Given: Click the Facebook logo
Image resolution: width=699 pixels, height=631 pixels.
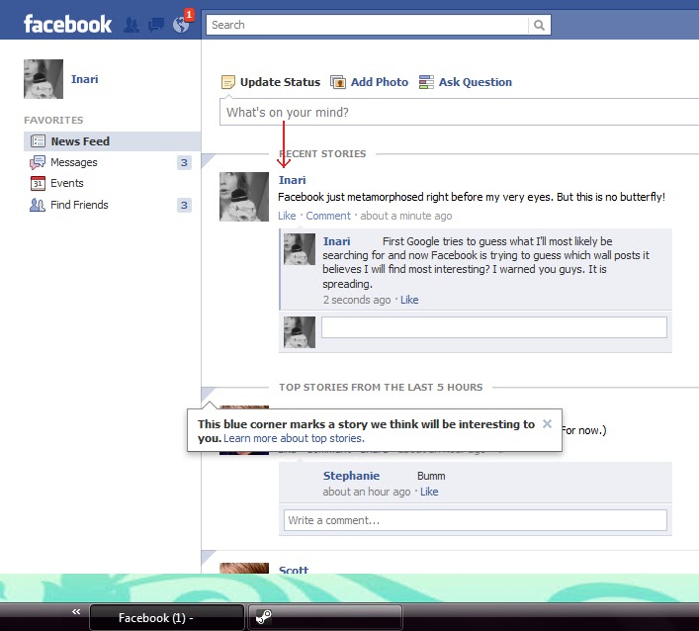Looking at the screenshot, I should tap(67, 24).
